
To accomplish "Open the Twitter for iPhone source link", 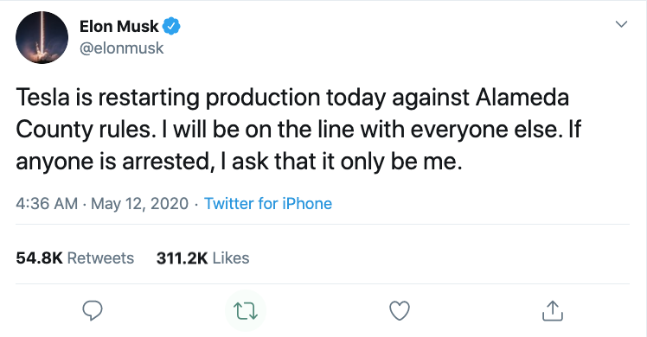I will 268,204.
